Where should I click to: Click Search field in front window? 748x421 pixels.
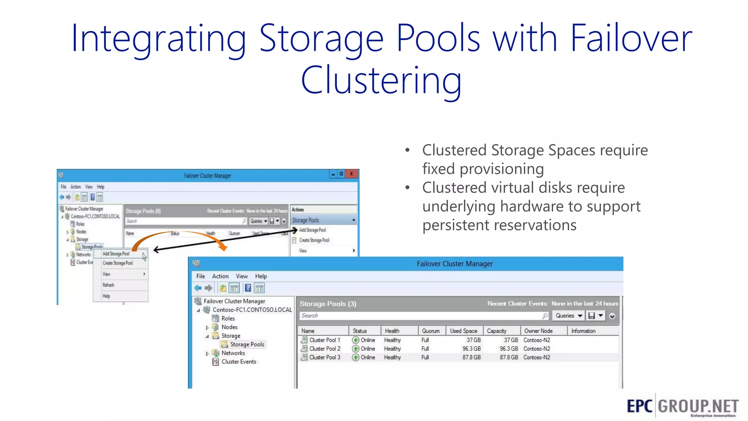pyautogui.click(x=424, y=316)
